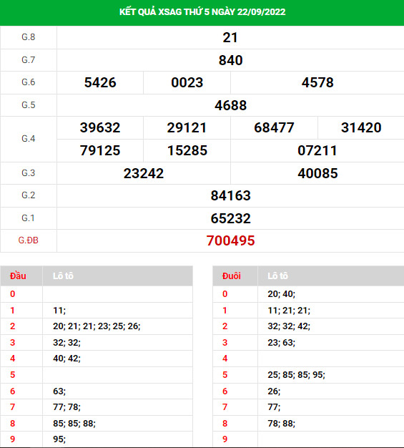The height and width of the screenshot is (448, 404).
Task: Select the G.1 result 65232
Action: (231, 218)
